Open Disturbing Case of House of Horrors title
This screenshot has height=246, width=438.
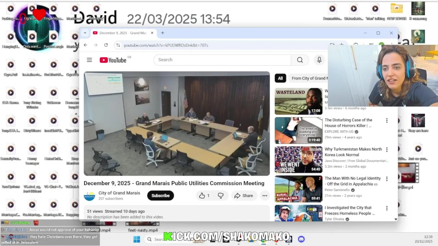(348, 123)
